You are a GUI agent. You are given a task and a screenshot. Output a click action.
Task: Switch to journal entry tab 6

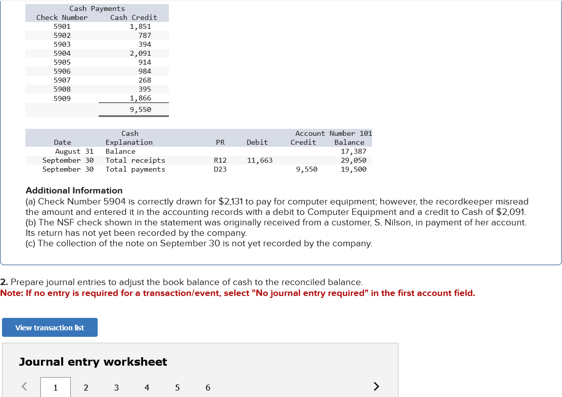[x=208, y=388]
